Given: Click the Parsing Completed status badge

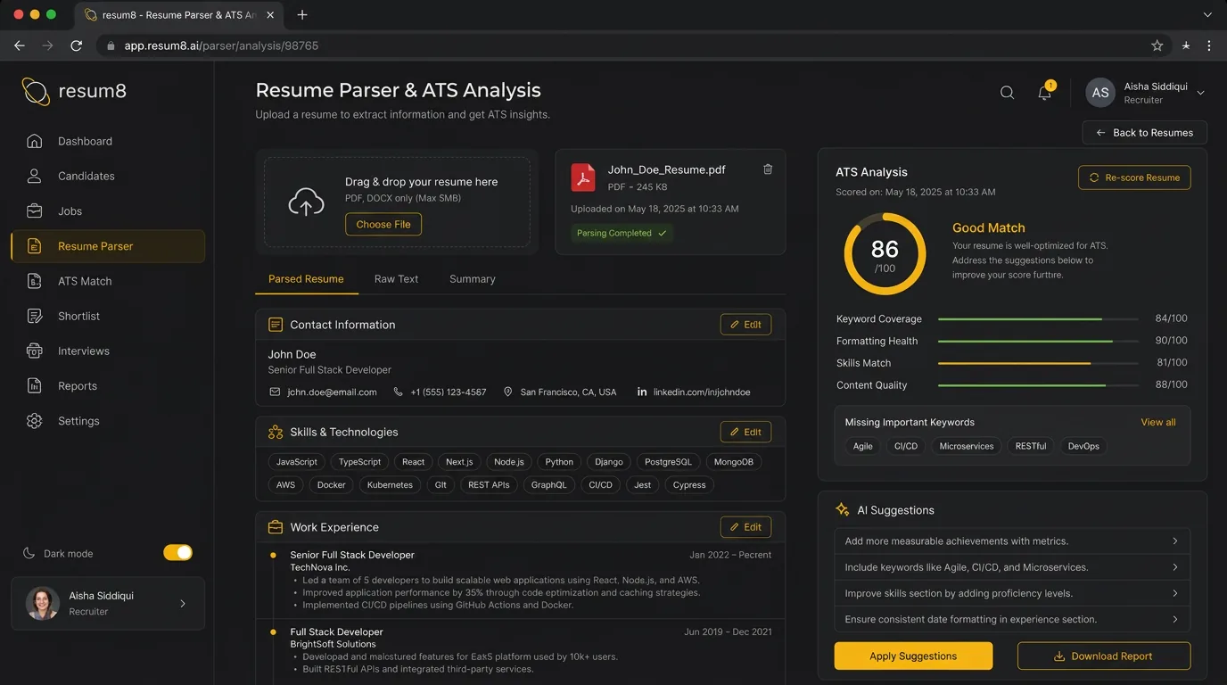Looking at the screenshot, I should tap(622, 233).
